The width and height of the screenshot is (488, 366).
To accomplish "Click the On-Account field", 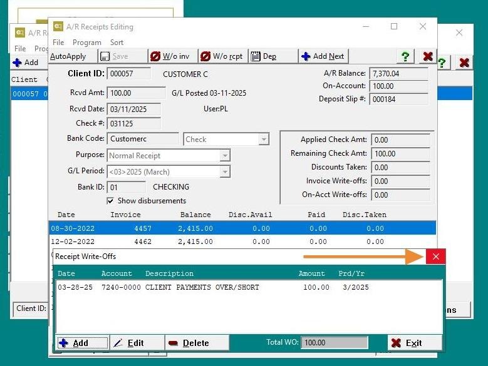I will [398, 86].
